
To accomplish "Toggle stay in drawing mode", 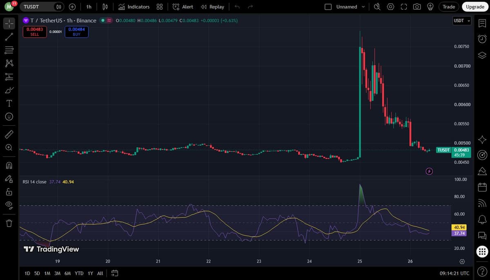I will pyautogui.click(x=9, y=178).
